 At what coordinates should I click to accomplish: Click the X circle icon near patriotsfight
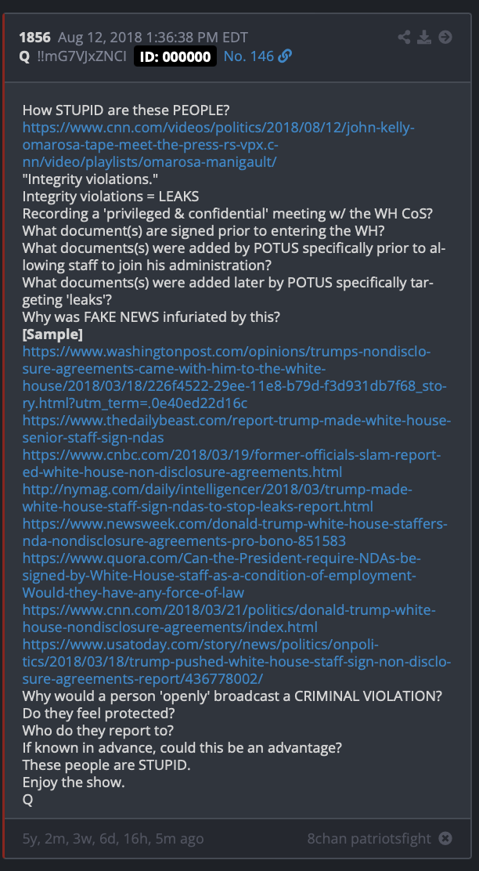click(445, 838)
